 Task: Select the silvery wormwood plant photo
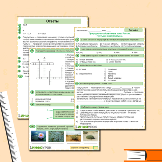56,136
